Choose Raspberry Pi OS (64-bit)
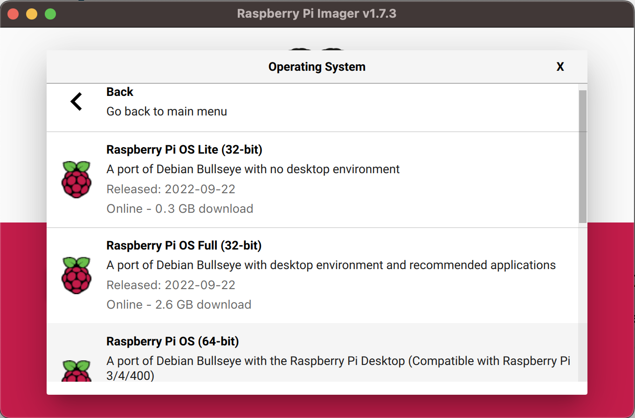 point(312,353)
